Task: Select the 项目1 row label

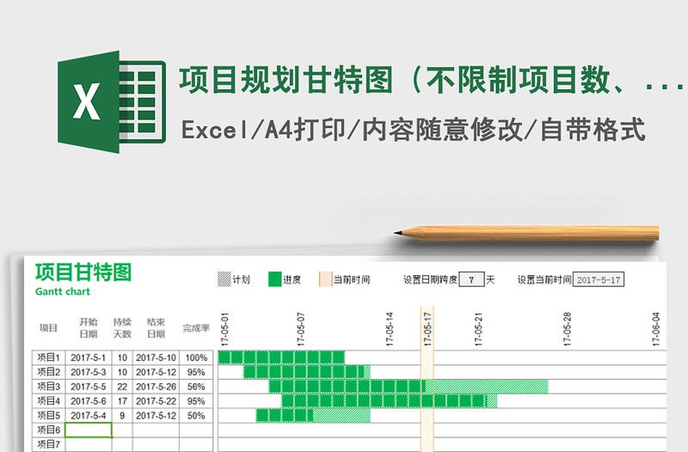Action: click(x=49, y=357)
